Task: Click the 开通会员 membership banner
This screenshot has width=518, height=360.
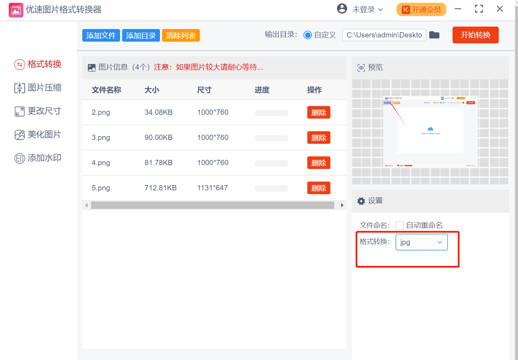Action: (x=421, y=9)
